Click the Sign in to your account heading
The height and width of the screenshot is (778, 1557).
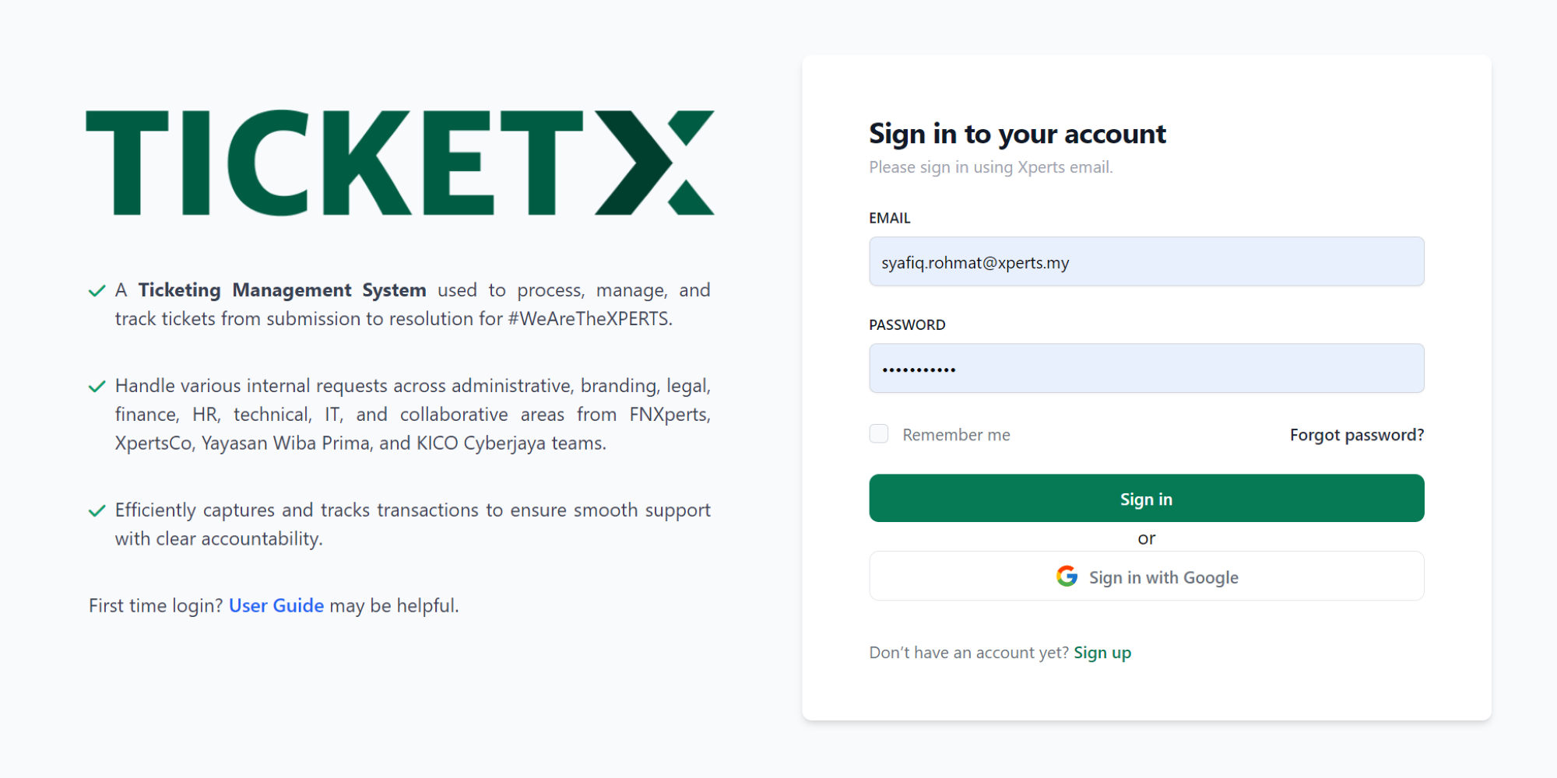[1017, 134]
